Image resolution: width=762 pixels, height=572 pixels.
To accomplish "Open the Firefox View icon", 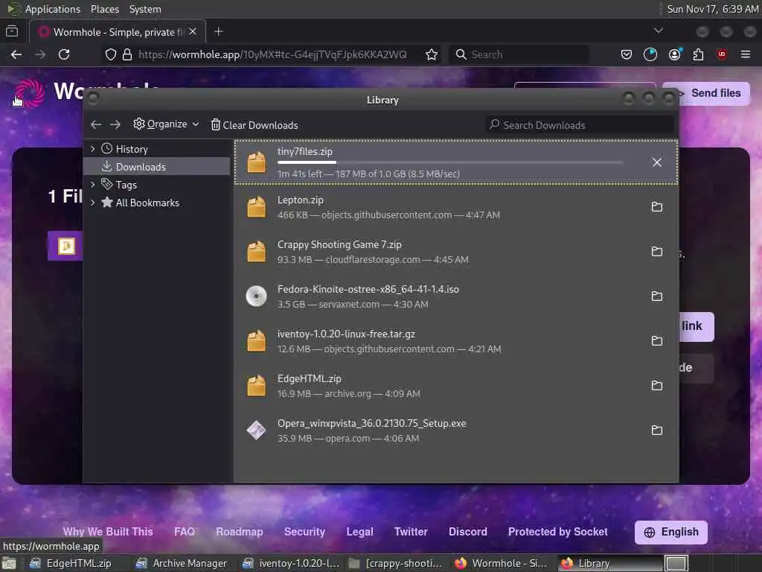I will (x=12, y=31).
